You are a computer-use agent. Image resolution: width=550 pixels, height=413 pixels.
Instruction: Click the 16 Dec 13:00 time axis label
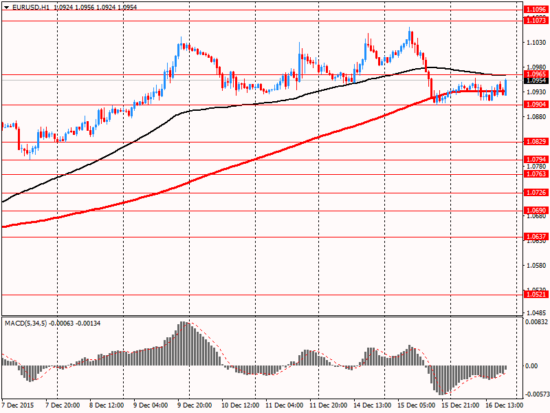point(504,405)
